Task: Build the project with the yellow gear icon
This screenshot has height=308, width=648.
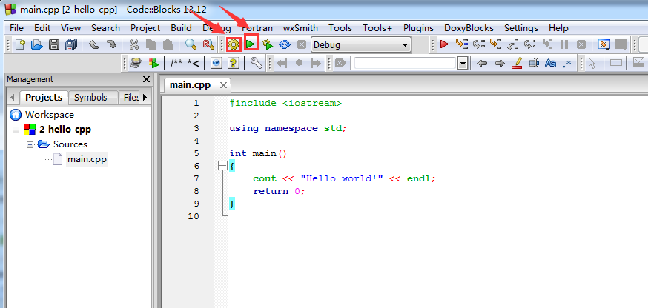Action: [x=234, y=44]
